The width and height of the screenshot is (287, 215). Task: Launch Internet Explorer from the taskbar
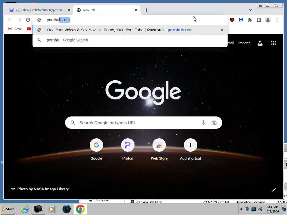coord(25,209)
